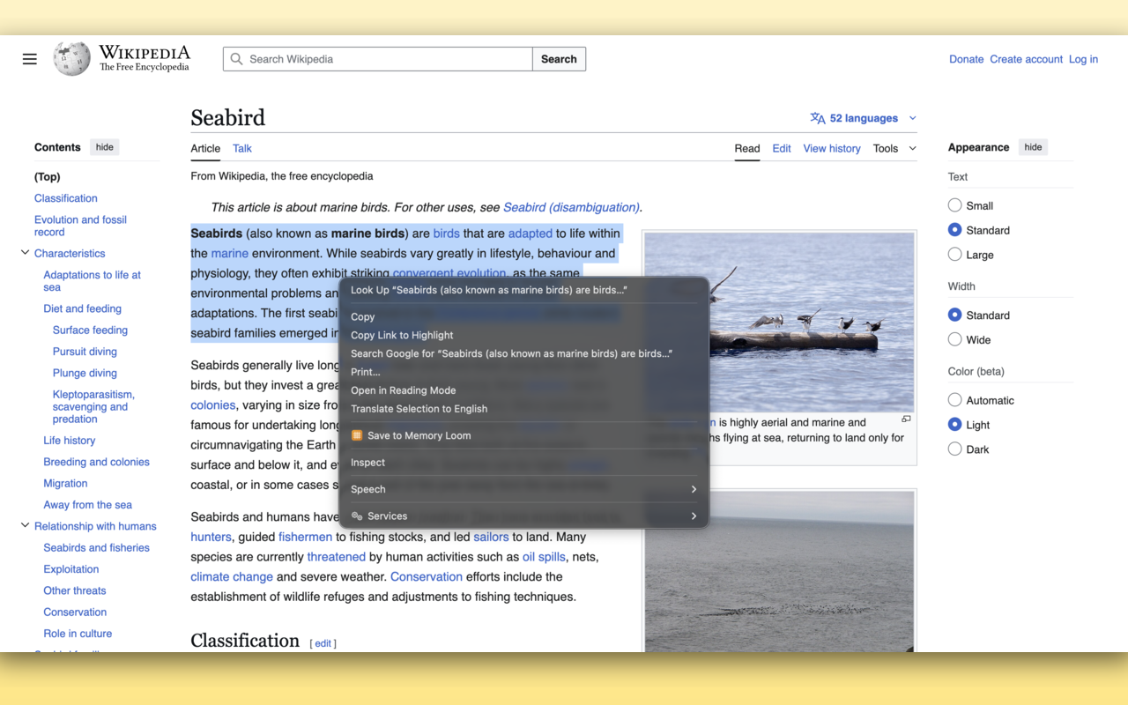Choose Dark color mode

click(954, 449)
